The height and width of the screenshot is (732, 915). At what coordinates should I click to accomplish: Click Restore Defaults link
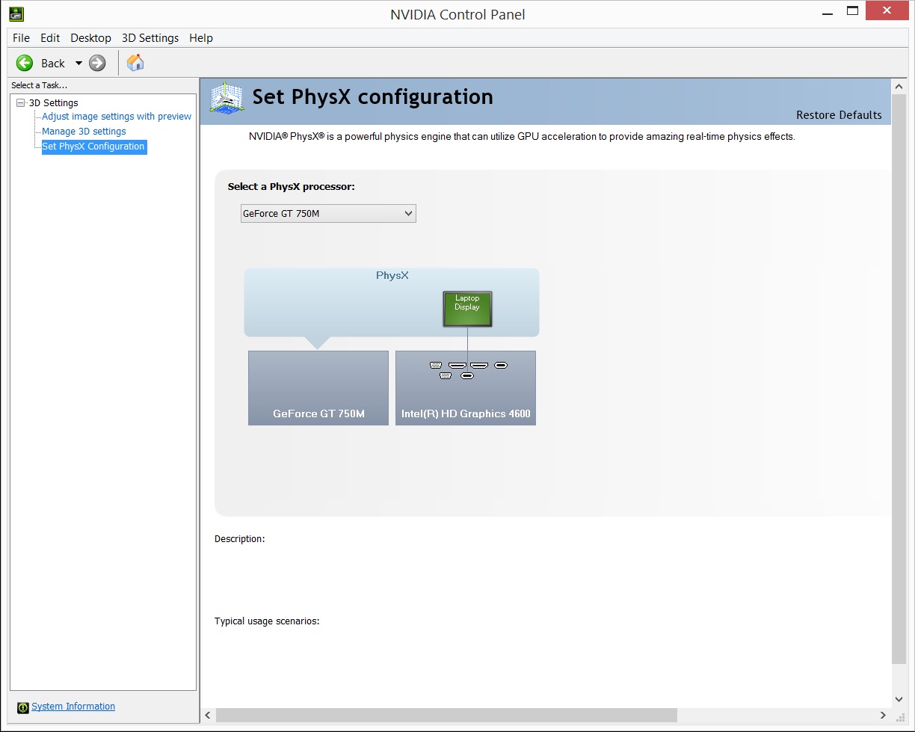click(839, 115)
